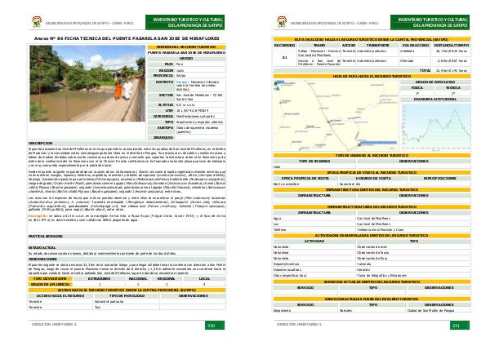Click the blue Pangoa link in the Distrito row
The height and width of the screenshot is (346, 490).
coord(181,82)
